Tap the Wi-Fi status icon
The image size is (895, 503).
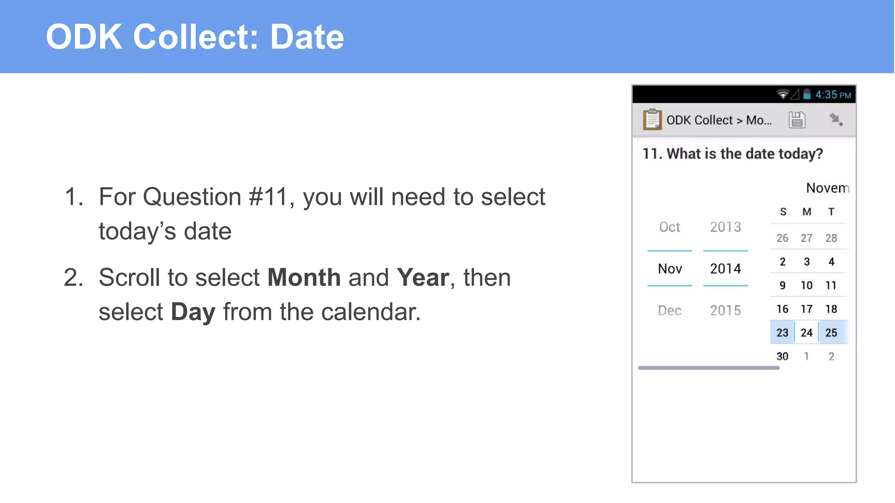pyautogui.click(x=783, y=94)
